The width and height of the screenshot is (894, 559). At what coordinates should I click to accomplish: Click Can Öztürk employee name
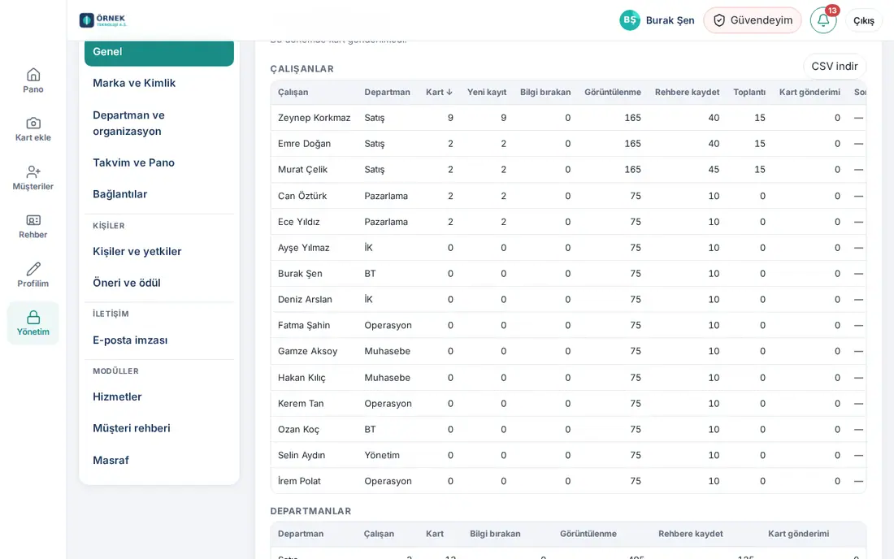302,196
